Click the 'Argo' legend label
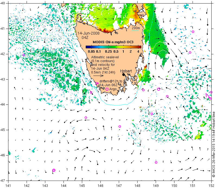The width and height of the screenshot is (217, 189). tap(113, 89)
